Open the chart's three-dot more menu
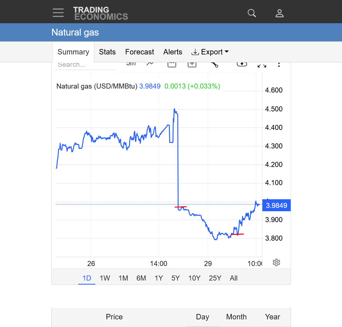This screenshot has width=342, height=327. [x=279, y=65]
